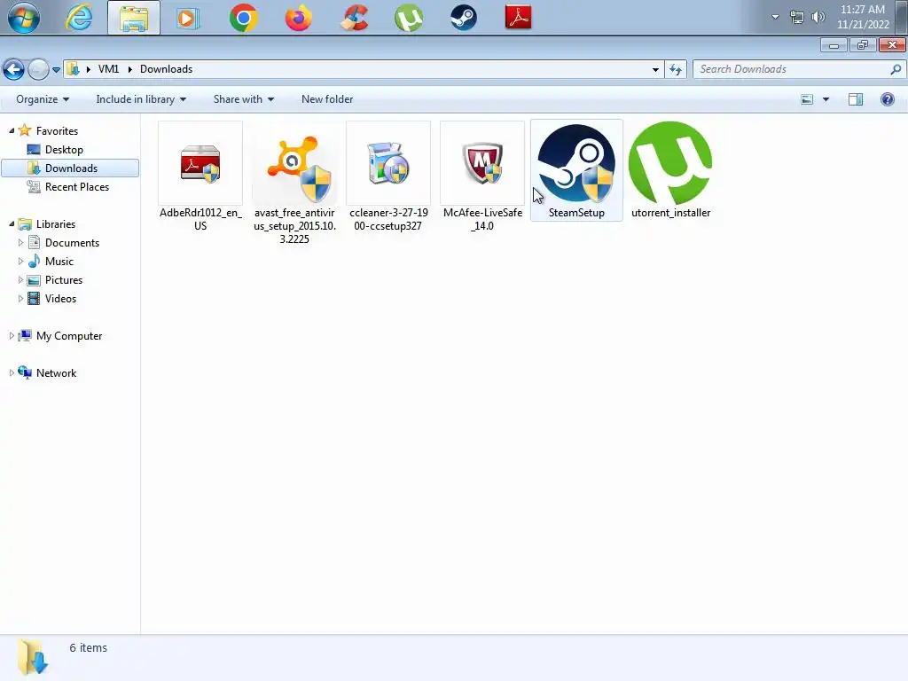Refresh the Downloads folder view
The image size is (908, 681).
[x=675, y=69]
